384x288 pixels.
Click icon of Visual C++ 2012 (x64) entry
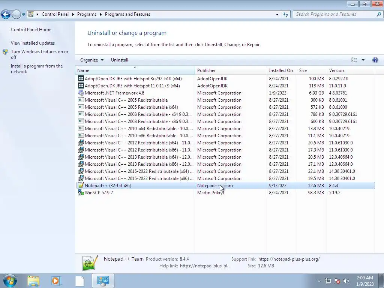[x=81, y=142]
